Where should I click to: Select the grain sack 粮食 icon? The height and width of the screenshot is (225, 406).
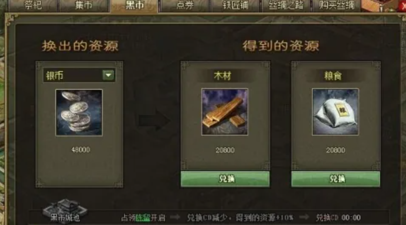pyautogui.click(x=335, y=112)
